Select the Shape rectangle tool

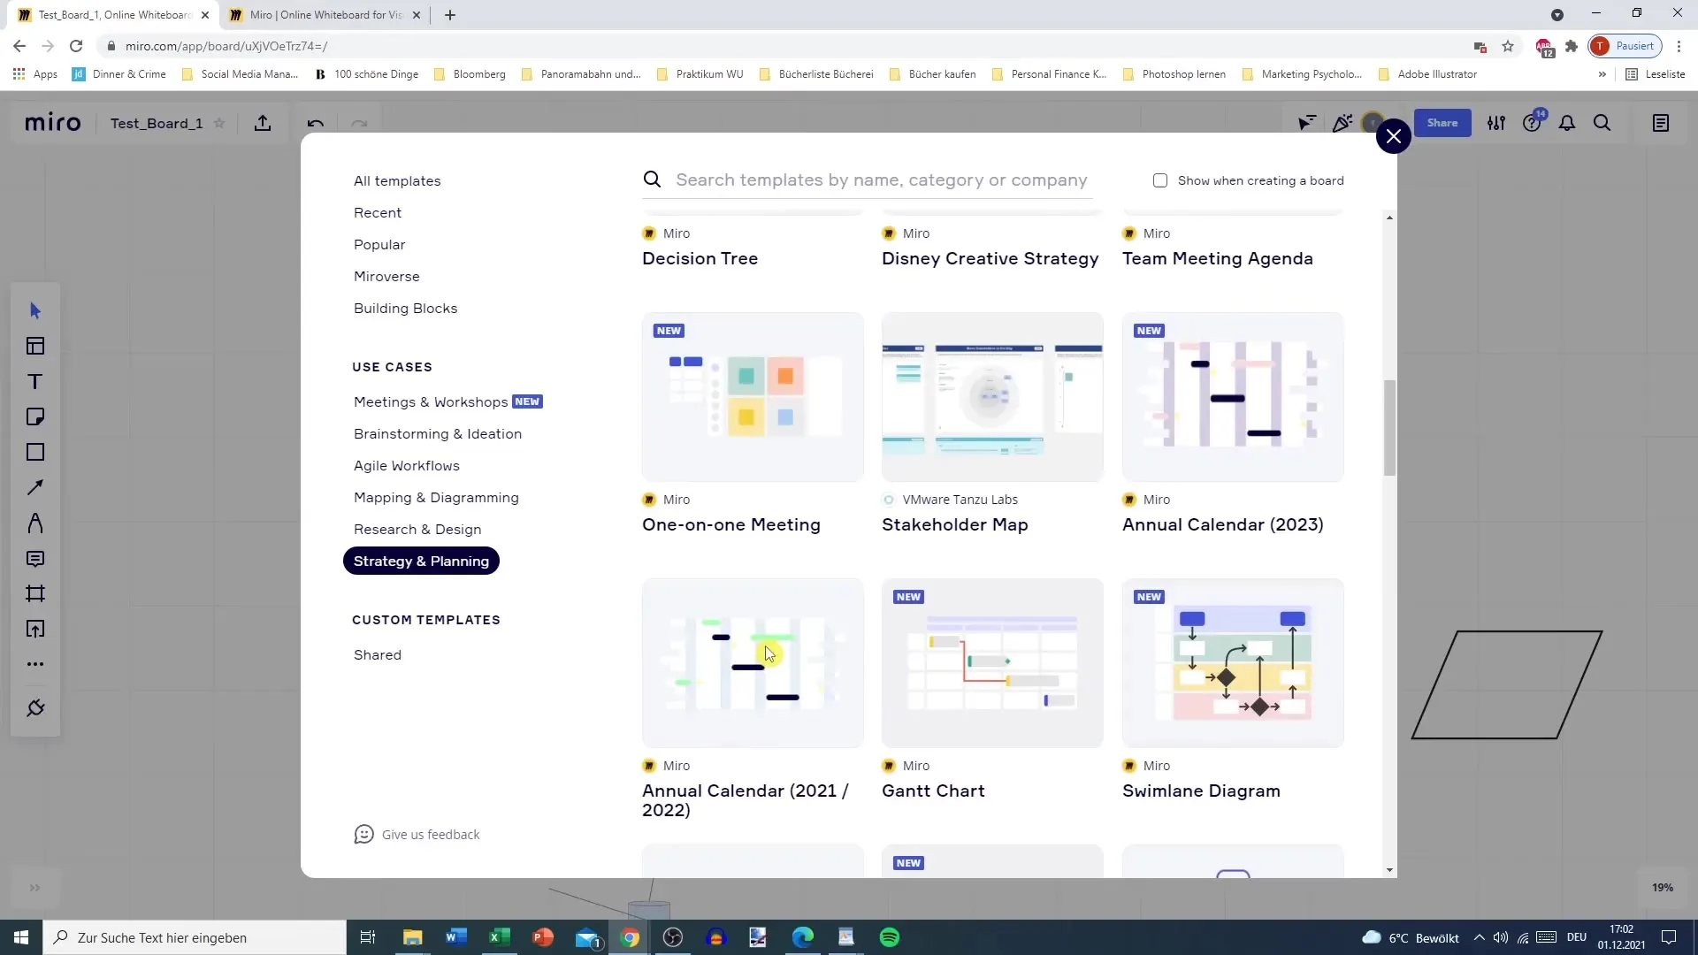[35, 452]
